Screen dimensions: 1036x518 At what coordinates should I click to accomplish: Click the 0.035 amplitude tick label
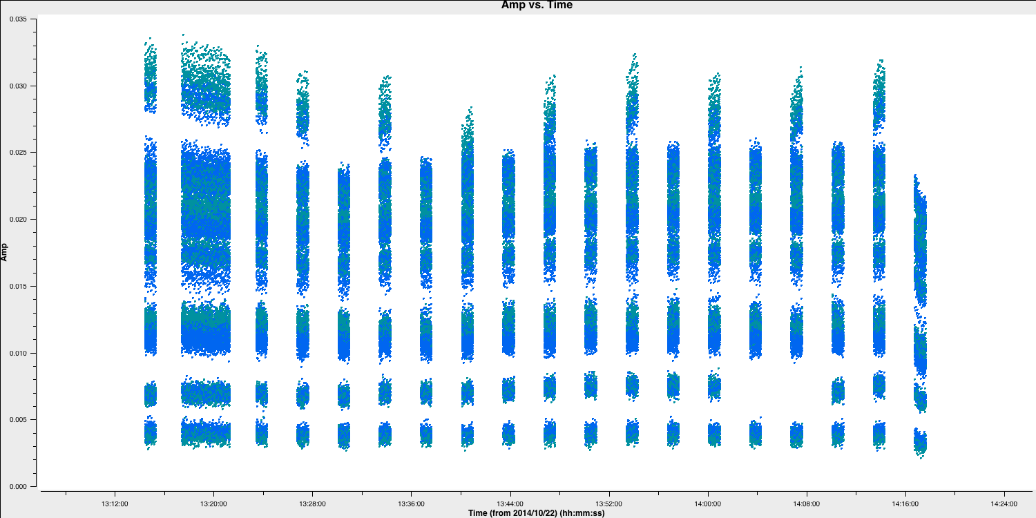tap(18, 19)
